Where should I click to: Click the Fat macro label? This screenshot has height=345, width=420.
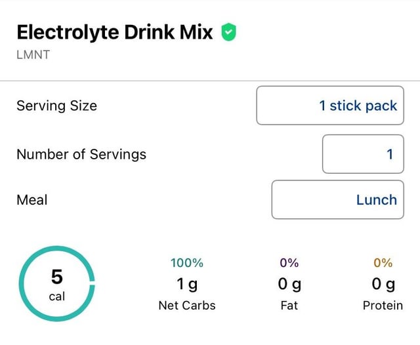(289, 305)
